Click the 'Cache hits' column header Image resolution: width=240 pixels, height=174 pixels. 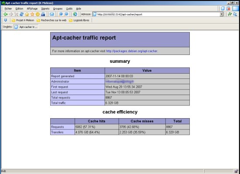(96, 121)
